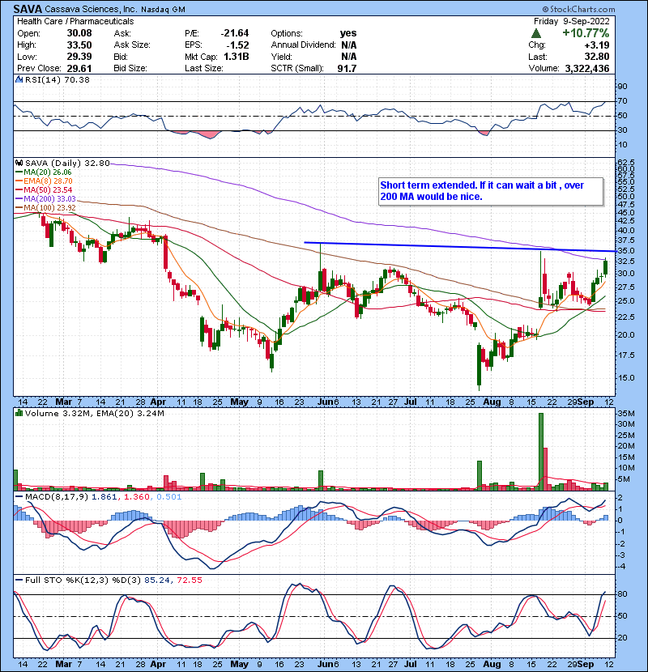Image resolution: width=648 pixels, height=672 pixels.
Task: Click the stochastic %D value 72.55
Action: pos(189,580)
